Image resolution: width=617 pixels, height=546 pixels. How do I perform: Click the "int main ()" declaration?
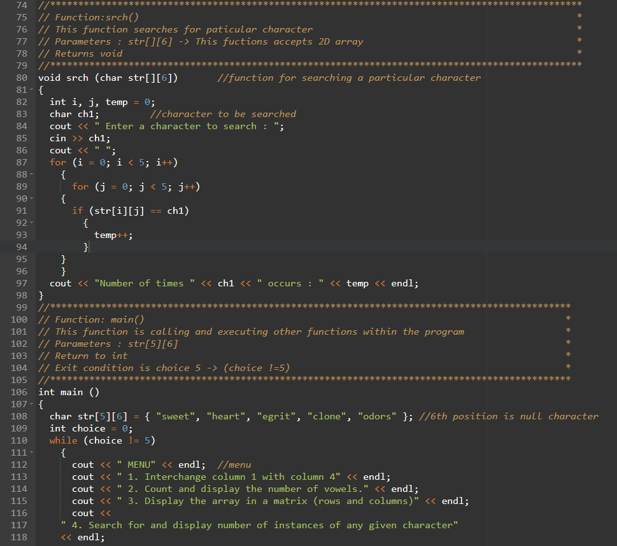(69, 392)
